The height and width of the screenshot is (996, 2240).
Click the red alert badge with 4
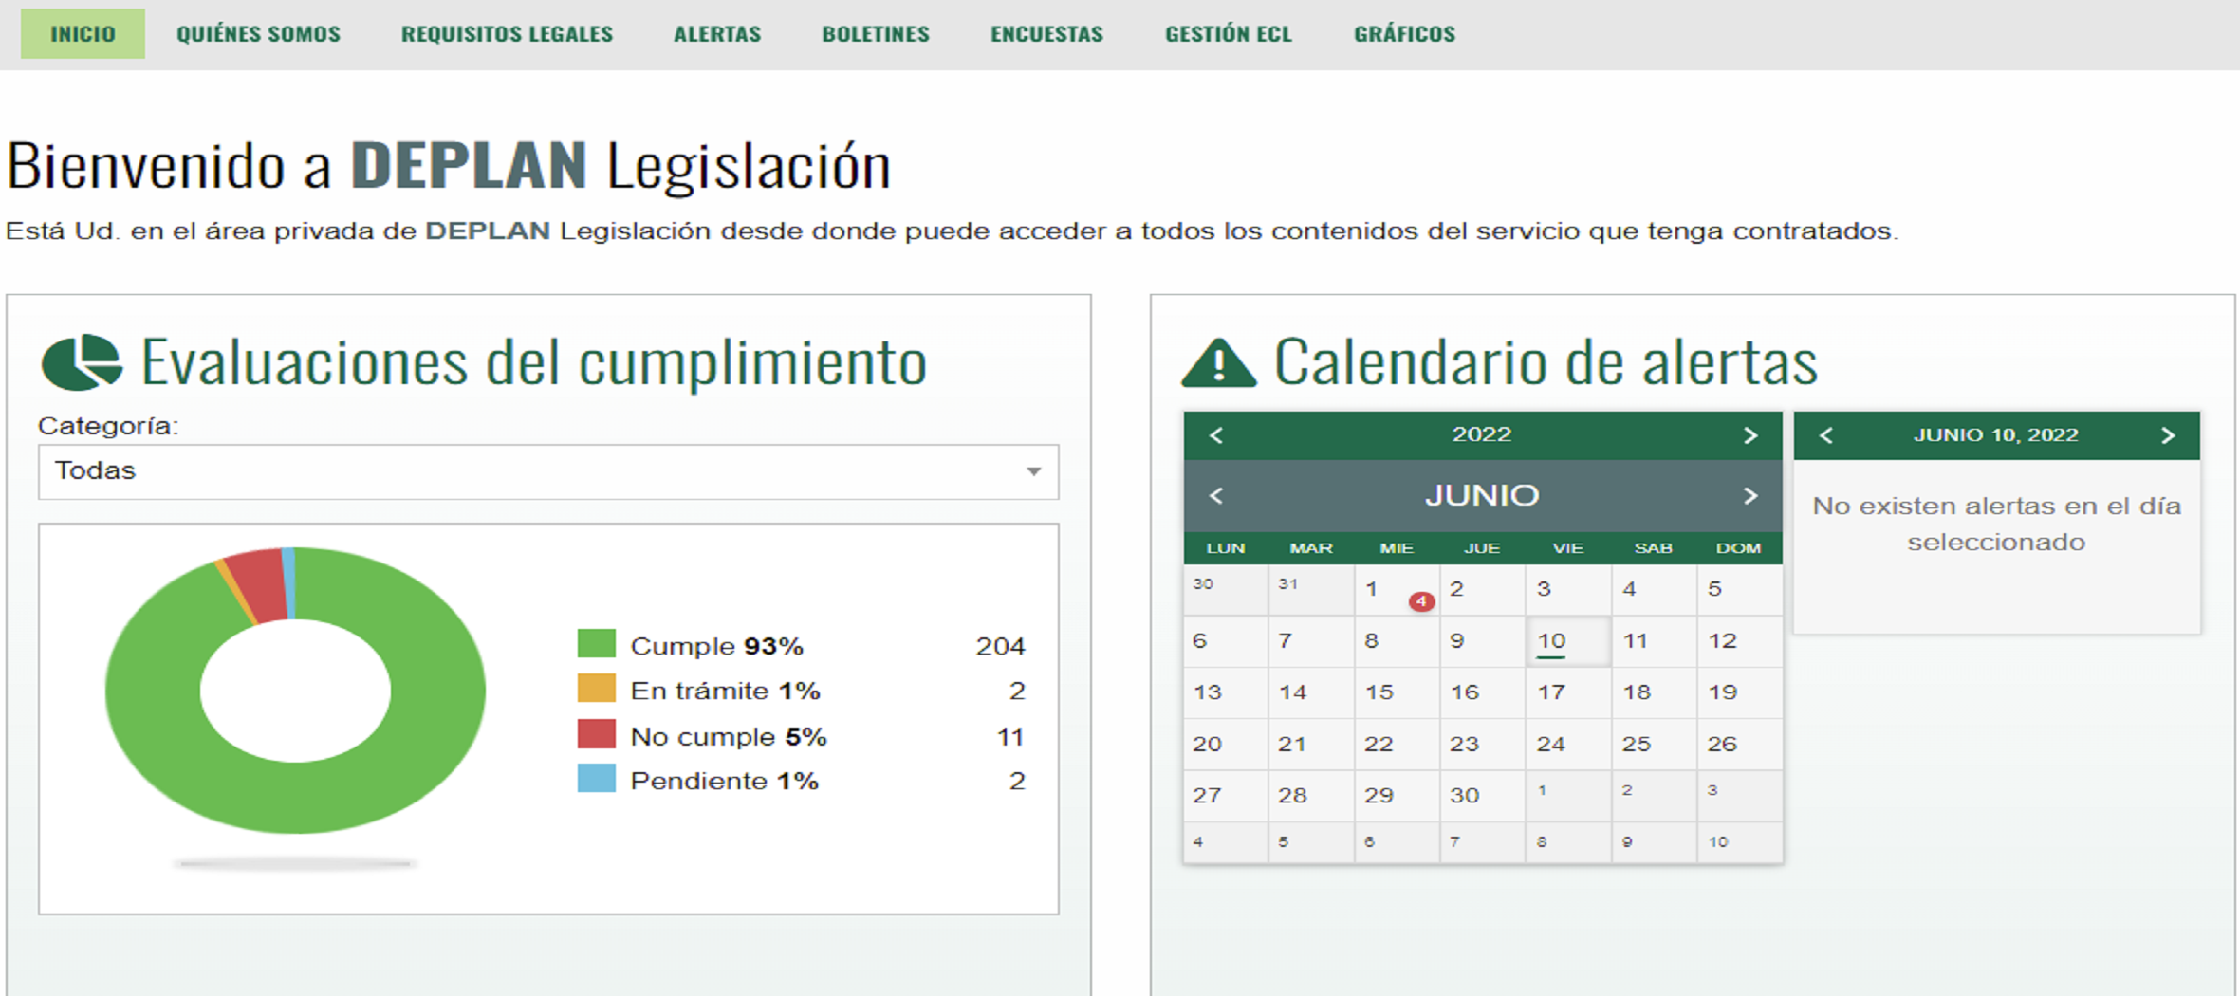click(1421, 601)
